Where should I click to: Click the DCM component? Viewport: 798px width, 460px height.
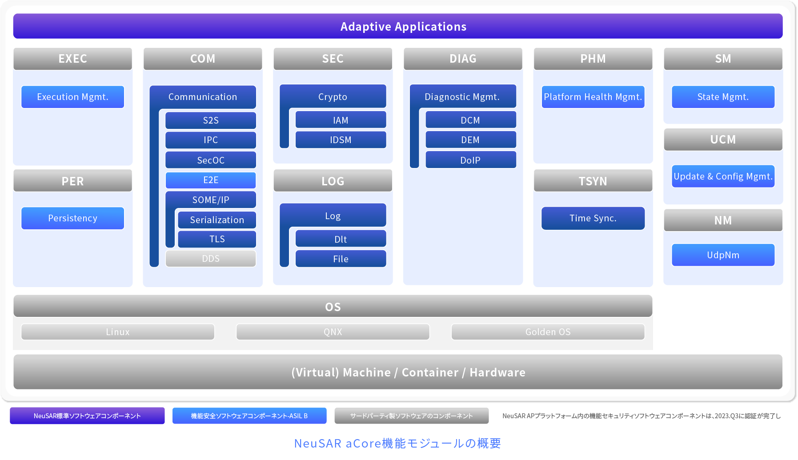tap(471, 120)
